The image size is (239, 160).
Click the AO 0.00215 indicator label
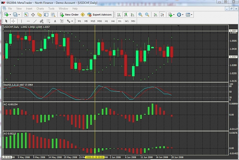(10, 133)
